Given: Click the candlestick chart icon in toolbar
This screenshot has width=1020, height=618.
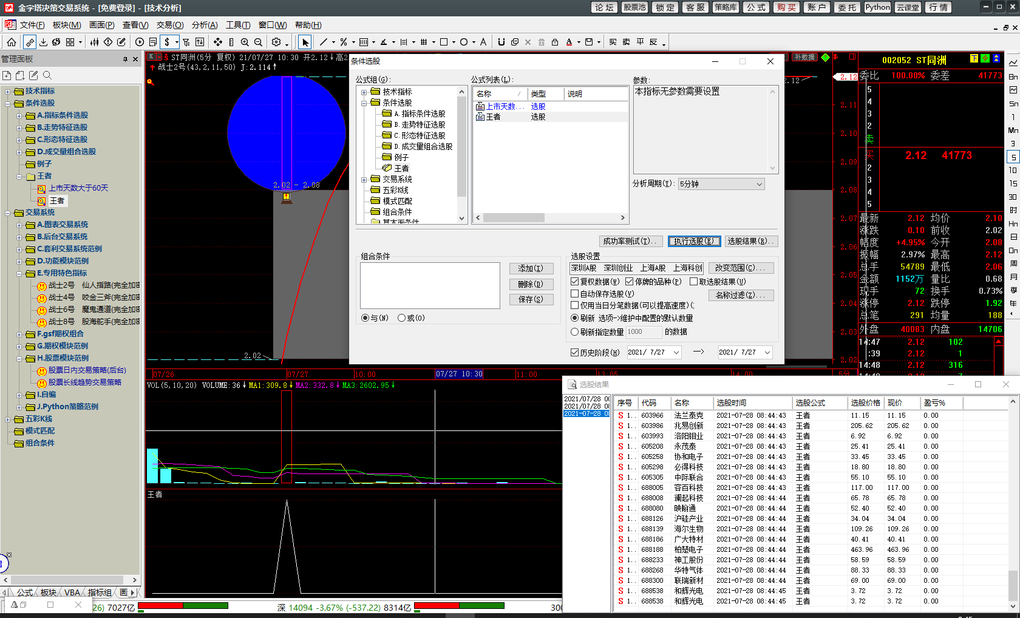Looking at the screenshot, I should pos(94,42).
